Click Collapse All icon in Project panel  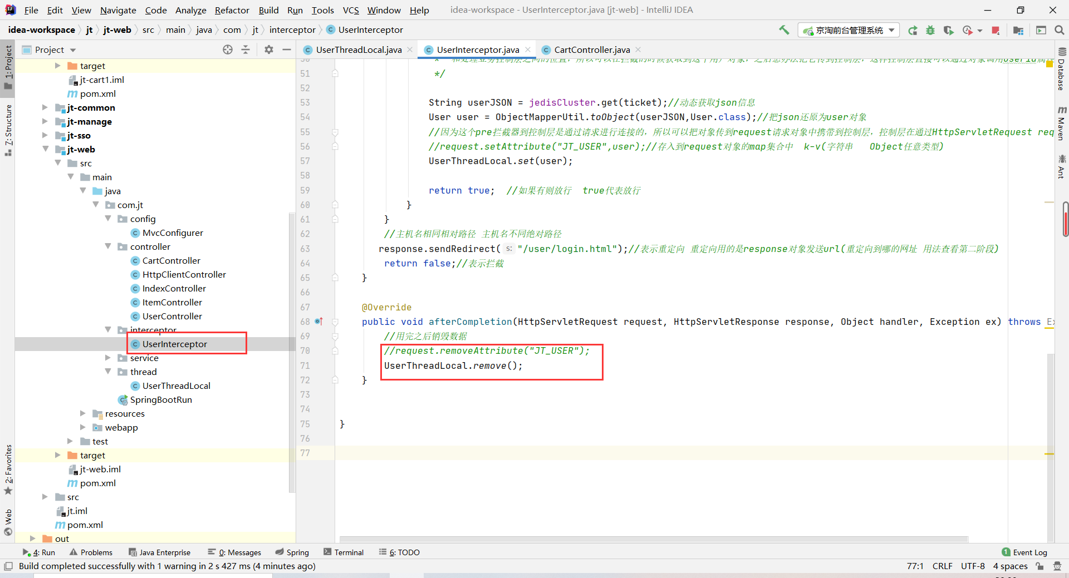246,50
